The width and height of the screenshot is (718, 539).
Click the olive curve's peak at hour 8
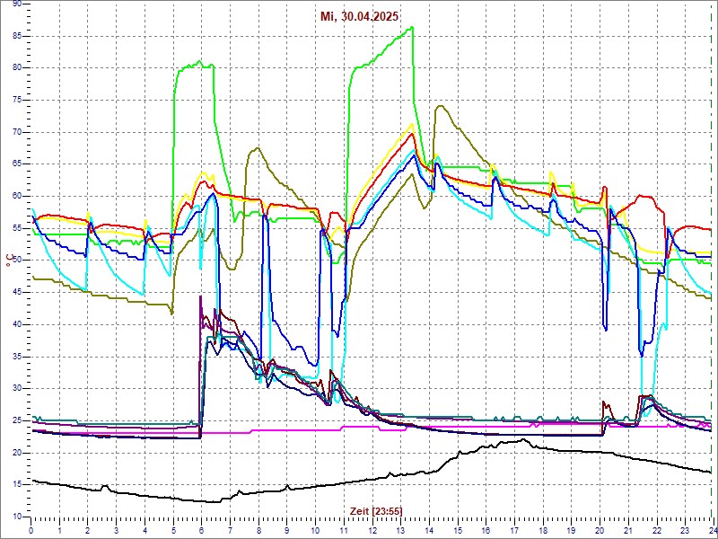258,148
